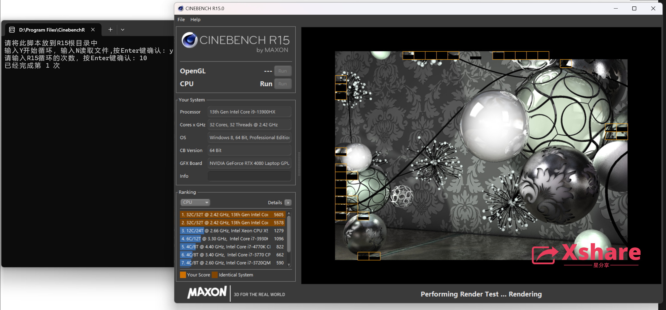666x310 pixels.
Task: Click the terminal tab D:\Program Files\CinebenchR
Action: [x=52, y=30]
